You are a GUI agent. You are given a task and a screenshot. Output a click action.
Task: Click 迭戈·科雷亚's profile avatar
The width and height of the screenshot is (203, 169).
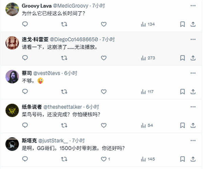pos(12,43)
